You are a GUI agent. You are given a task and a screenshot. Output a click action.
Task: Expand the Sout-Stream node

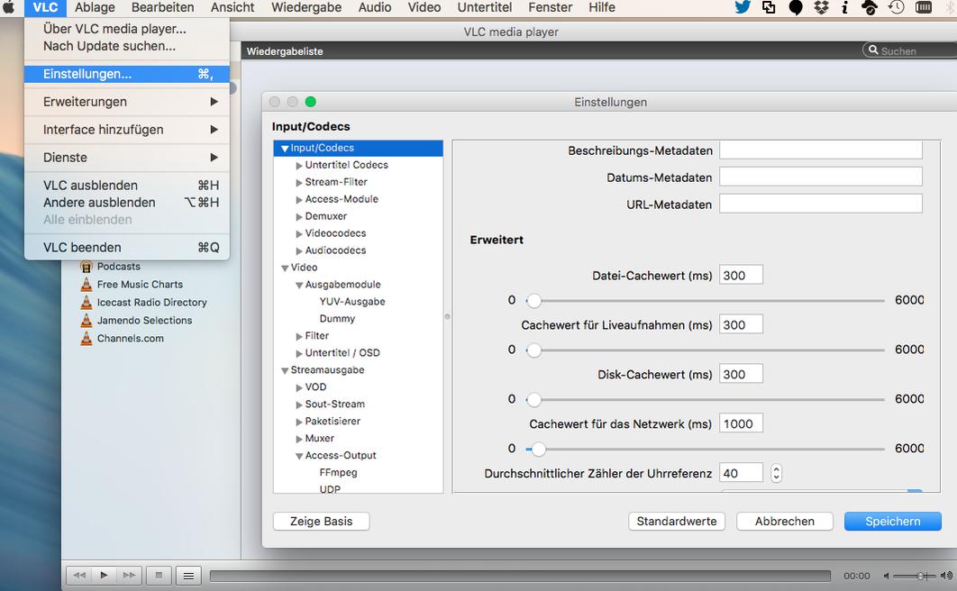coord(299,405)
